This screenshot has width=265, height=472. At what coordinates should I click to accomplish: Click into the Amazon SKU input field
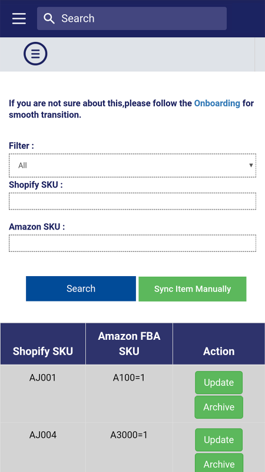coord(132,243)
